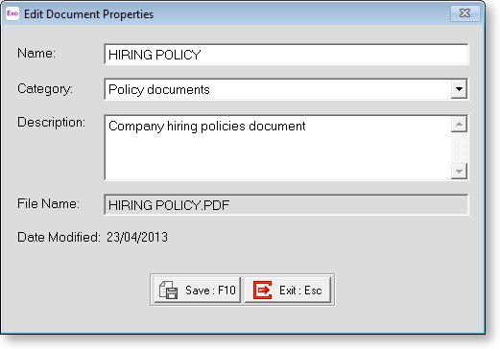This screenshot has width=500, height=349.
Task: Click the Name label
Action: [36, 54]
